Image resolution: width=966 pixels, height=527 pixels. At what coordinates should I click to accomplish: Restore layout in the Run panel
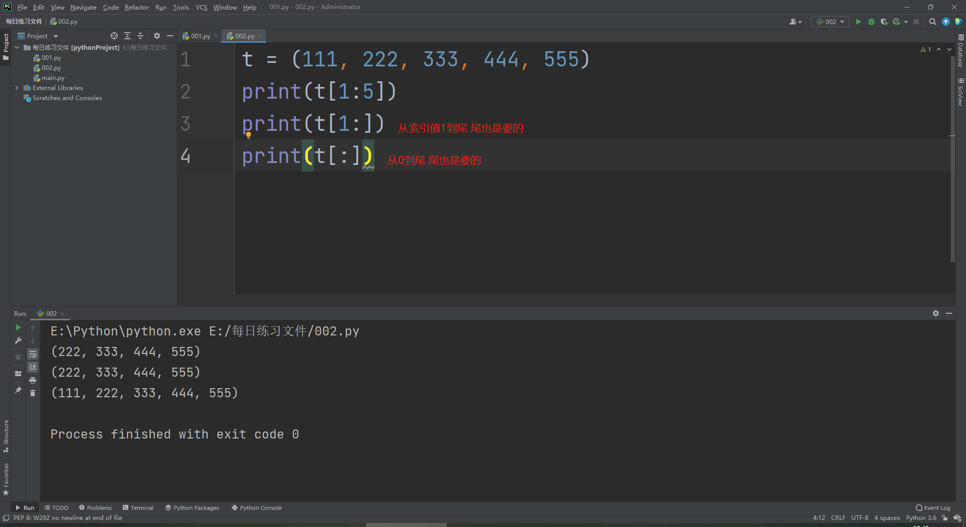[x=18, y=374]
